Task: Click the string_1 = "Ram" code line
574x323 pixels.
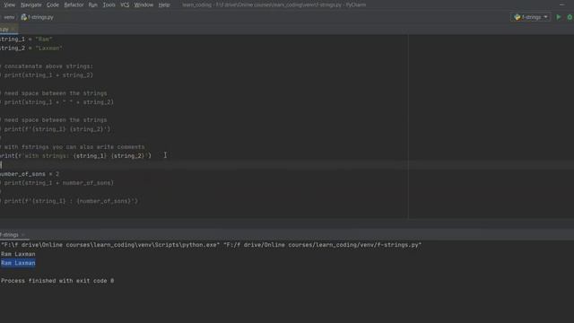Action: click(x=26, y=39)
